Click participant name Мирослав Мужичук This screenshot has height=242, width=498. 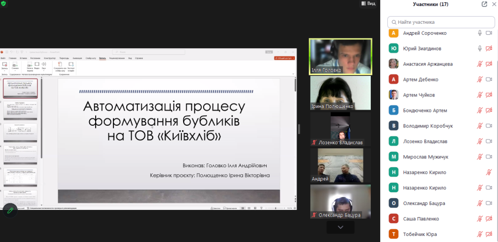[x=426, y=157]
